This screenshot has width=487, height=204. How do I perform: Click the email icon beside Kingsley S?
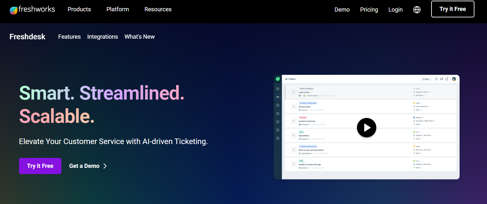(300, 139)
